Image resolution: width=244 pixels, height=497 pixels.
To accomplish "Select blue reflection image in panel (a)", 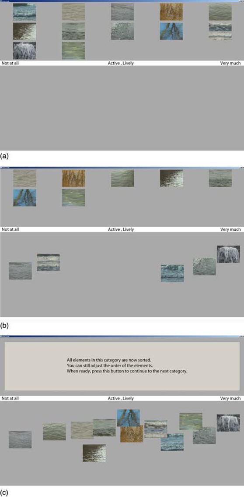I will click(x=171, y=31).
